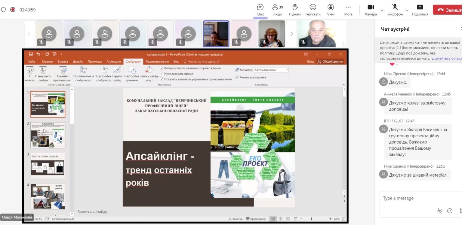
Task: Click the 'Дізнайтесь більше' link
Action: tap(446, 58)
